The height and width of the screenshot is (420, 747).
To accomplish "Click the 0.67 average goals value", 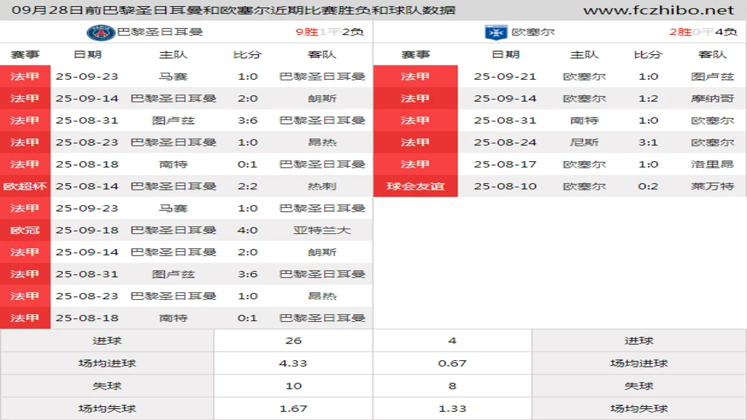I will pyautogui.click(x=452, y=363).
